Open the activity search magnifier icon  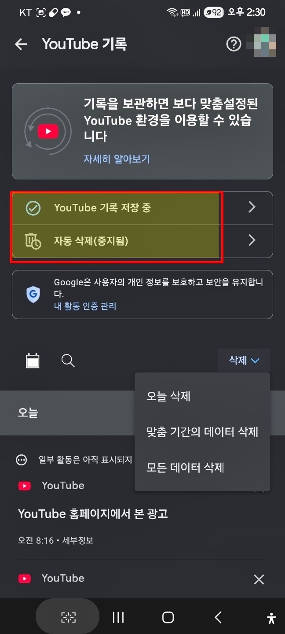click(68, 361)
